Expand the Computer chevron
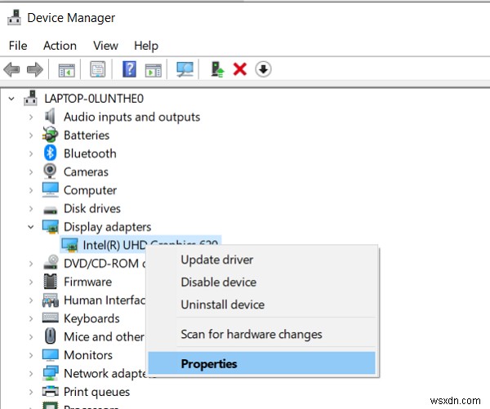The height and width of the screenshot is (409, 490). [x=31, y=190]
